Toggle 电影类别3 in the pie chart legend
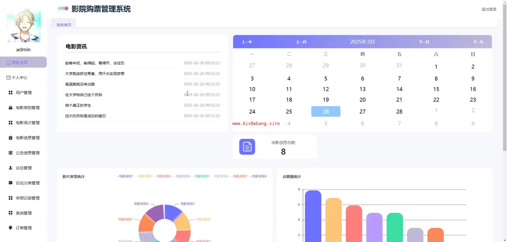The image size is (507, 242). [x=163, y=176]
